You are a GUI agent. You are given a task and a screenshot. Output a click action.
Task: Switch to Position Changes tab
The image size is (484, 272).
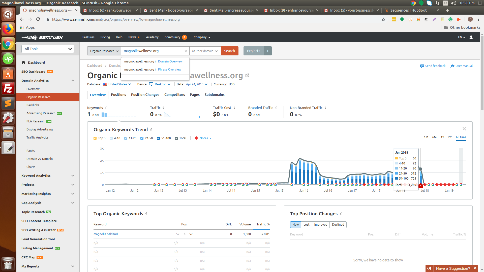tap(145, 95)
